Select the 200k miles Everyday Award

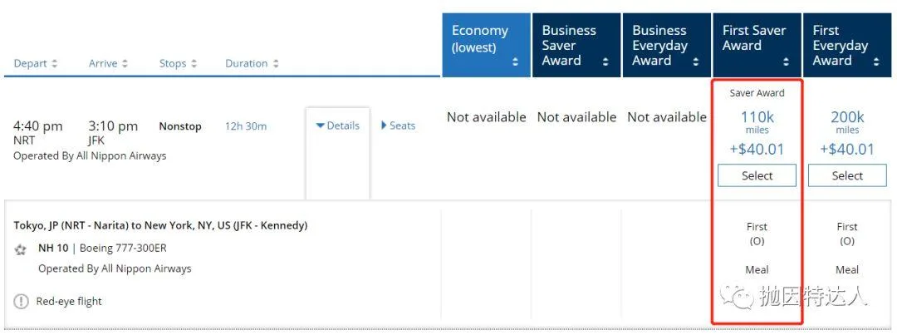coord(847,175)
